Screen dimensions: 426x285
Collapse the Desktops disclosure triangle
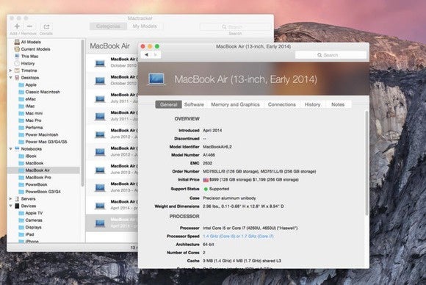(x=10, y=78)
